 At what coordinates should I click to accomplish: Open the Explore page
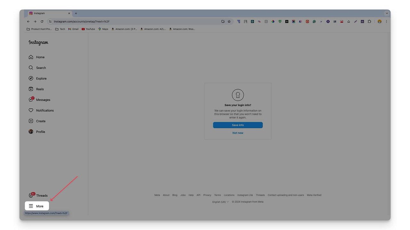(x=37, y=79)
